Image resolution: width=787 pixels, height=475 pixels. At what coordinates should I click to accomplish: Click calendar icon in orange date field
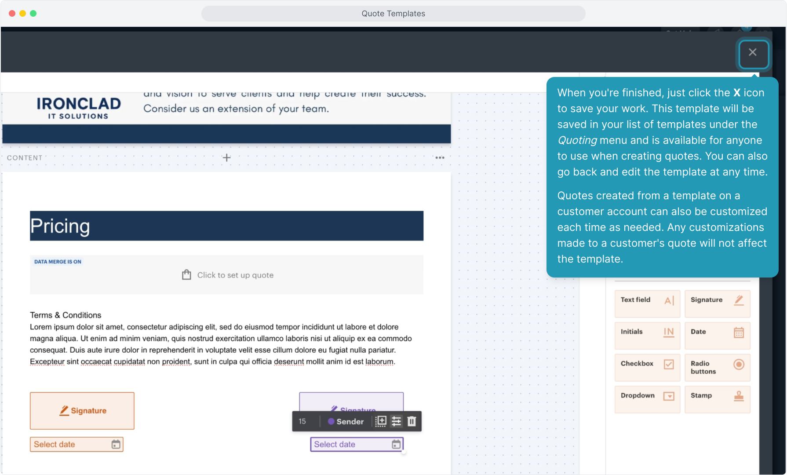116,444
